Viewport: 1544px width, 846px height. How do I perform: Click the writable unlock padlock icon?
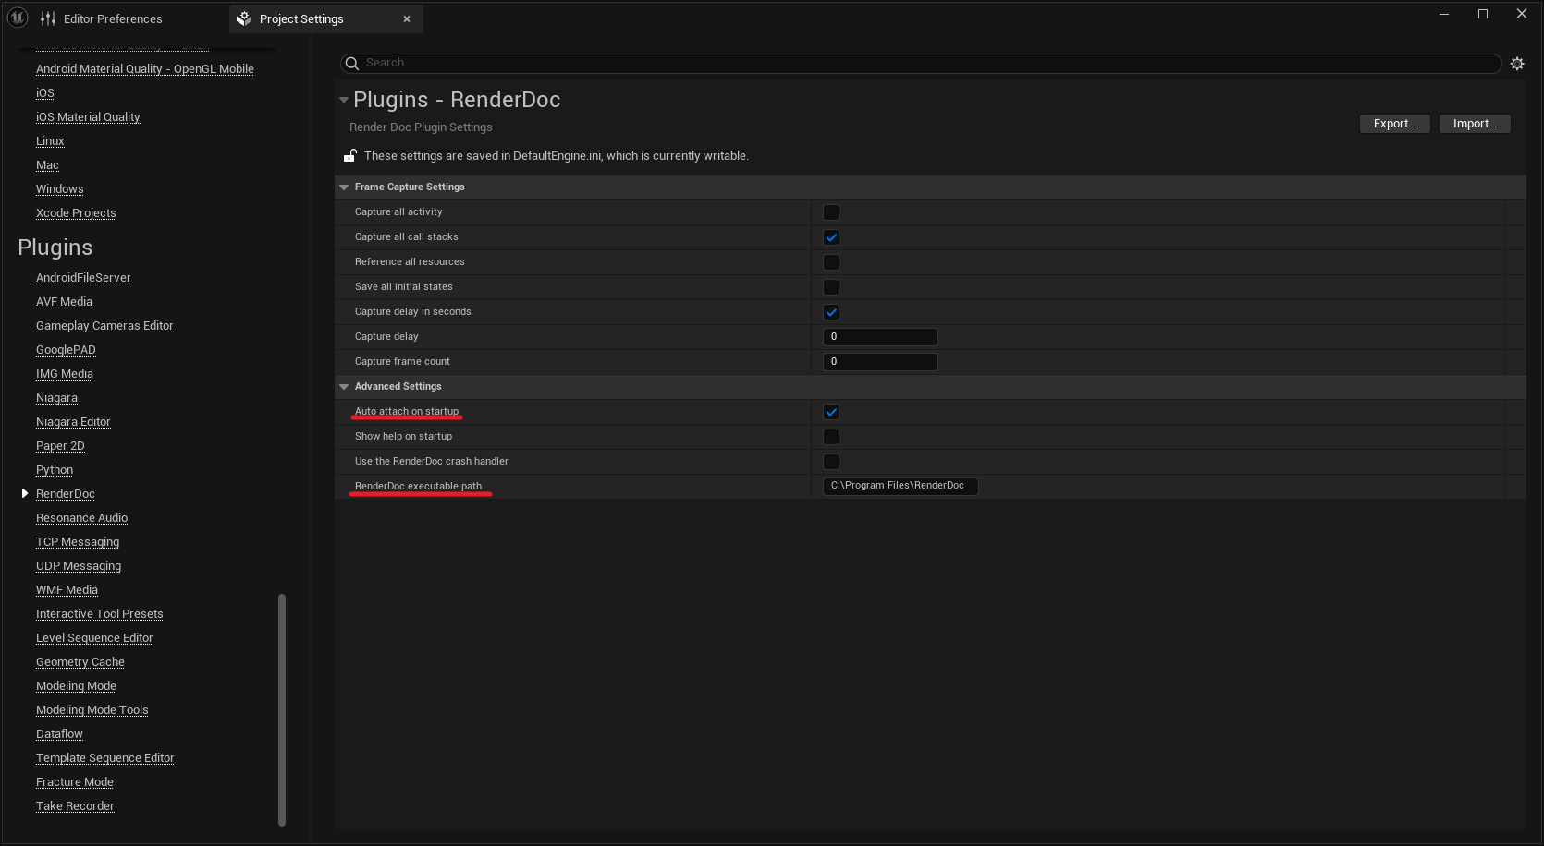[350, 155]
